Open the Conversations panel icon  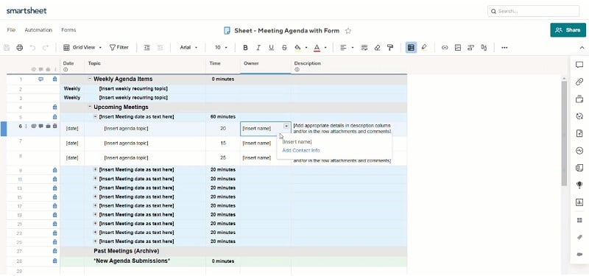579,65
